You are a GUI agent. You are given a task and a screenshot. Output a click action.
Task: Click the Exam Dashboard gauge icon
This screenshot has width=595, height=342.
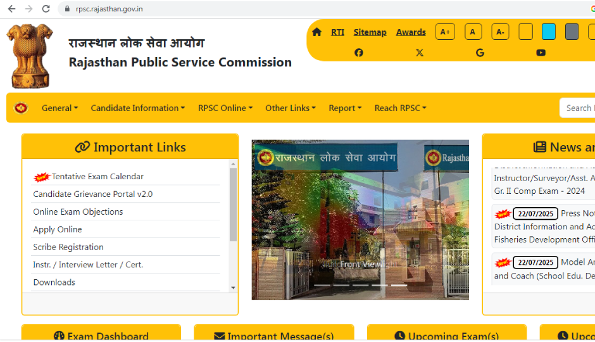click(59, 336)
